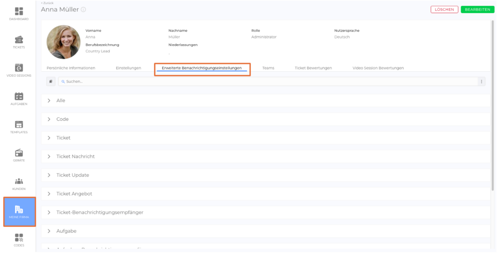Click the Löschen button
Viewport: 497px width, 254px height.
[x=444, y=9]
